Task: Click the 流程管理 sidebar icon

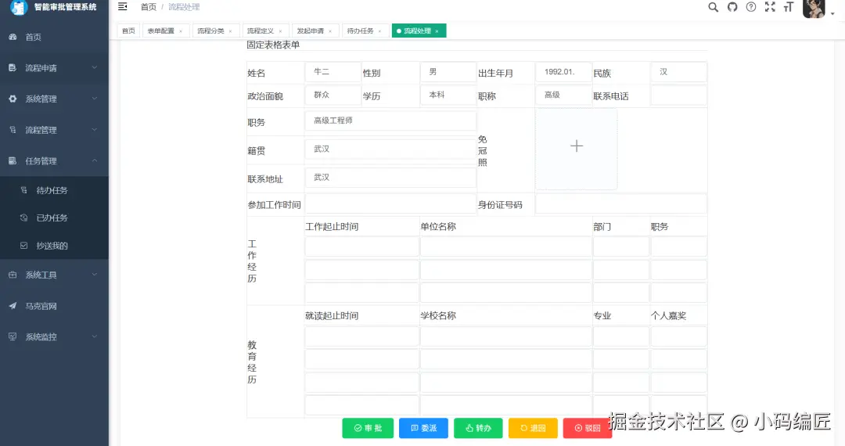Action: [x=13, y=130]
